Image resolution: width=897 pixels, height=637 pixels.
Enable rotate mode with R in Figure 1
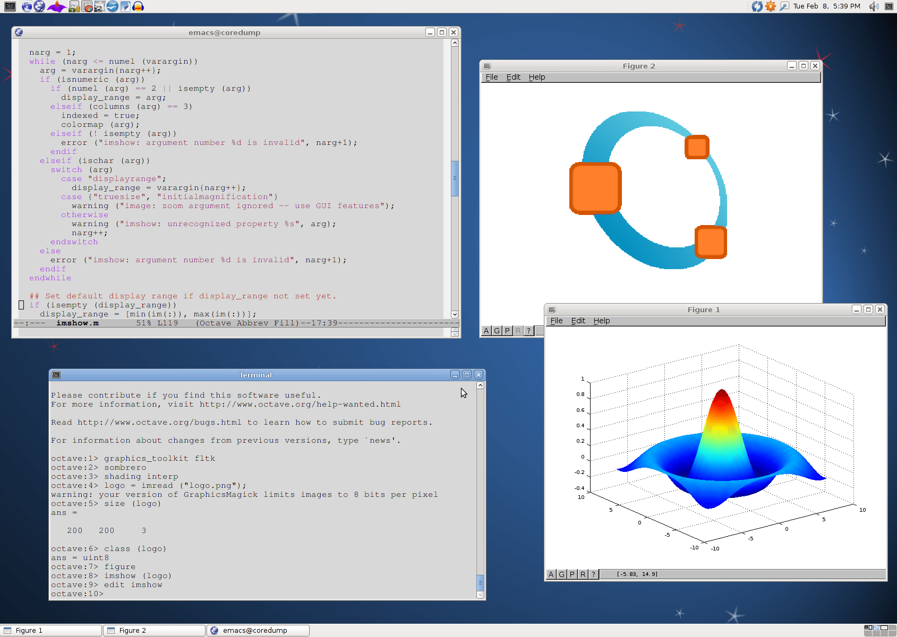click(x=583, y=574)
